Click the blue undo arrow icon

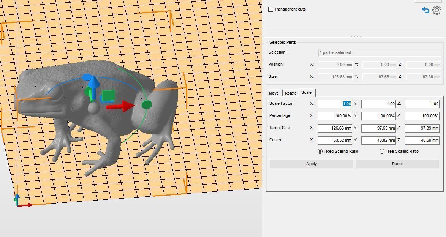(425, 10)
